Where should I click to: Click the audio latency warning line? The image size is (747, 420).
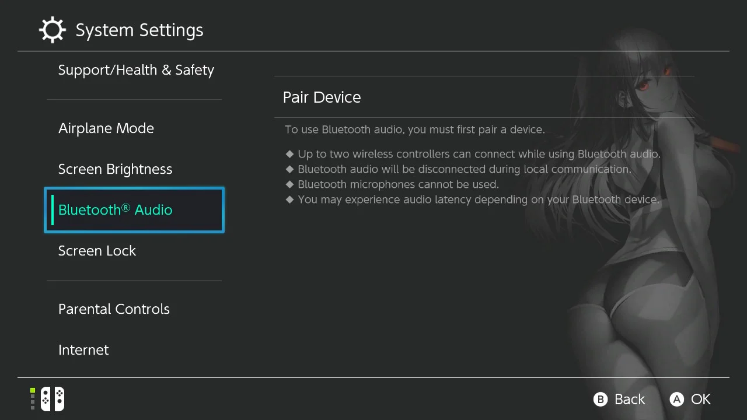[x=479, y=199]
